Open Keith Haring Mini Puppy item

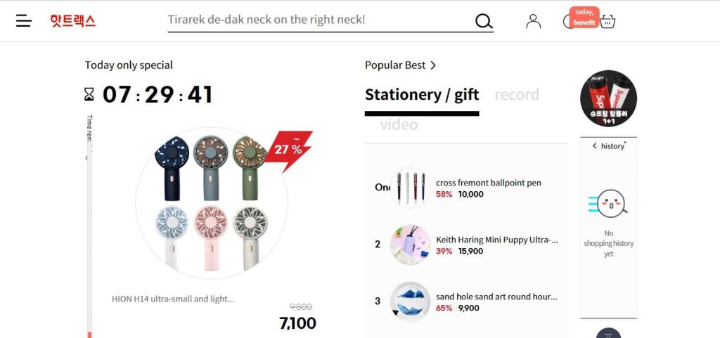coord(497,240)
